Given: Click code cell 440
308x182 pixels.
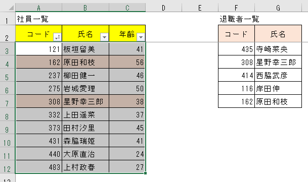Looking at the screenshot, I should point(39,154).
